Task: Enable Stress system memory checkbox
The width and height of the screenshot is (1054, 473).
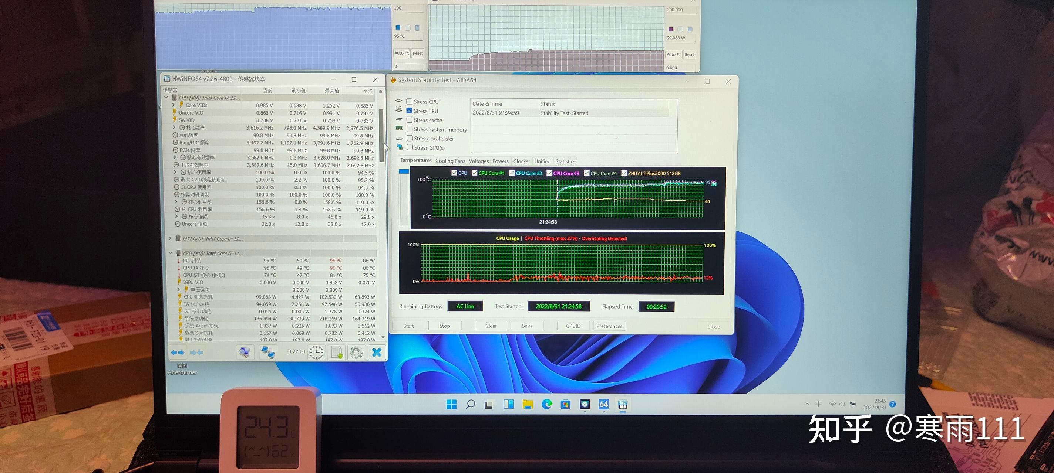Action: pyautogui.click(x=409, y=129)
